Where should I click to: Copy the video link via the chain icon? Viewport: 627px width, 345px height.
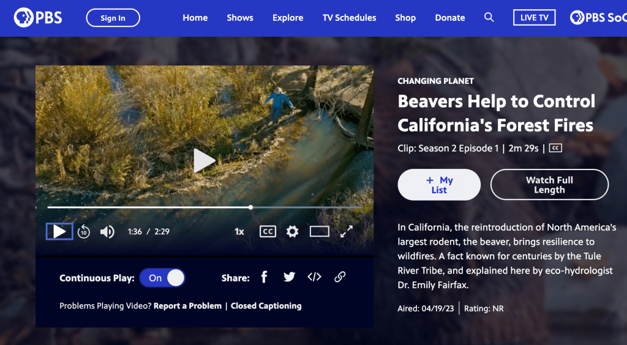340,277
